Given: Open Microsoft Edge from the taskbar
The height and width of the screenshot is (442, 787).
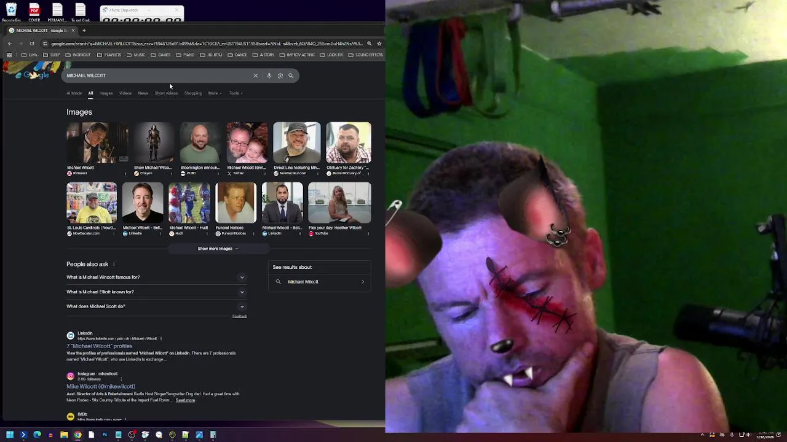Looking at the screenshot, I should point(37,435).
